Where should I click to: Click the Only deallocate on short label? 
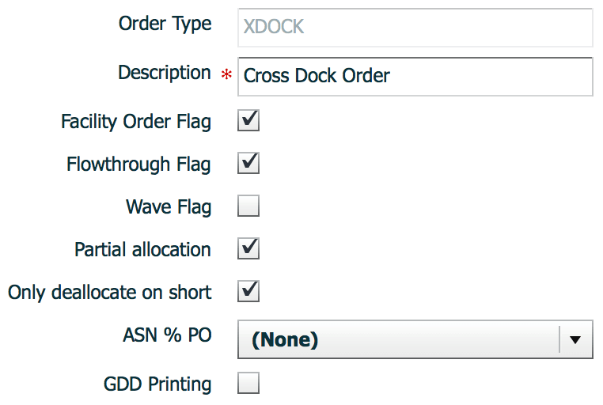[x=109, y=293]
